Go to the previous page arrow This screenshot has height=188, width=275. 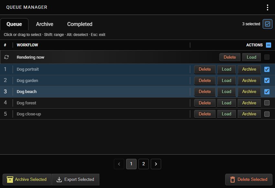click(119, 164)
